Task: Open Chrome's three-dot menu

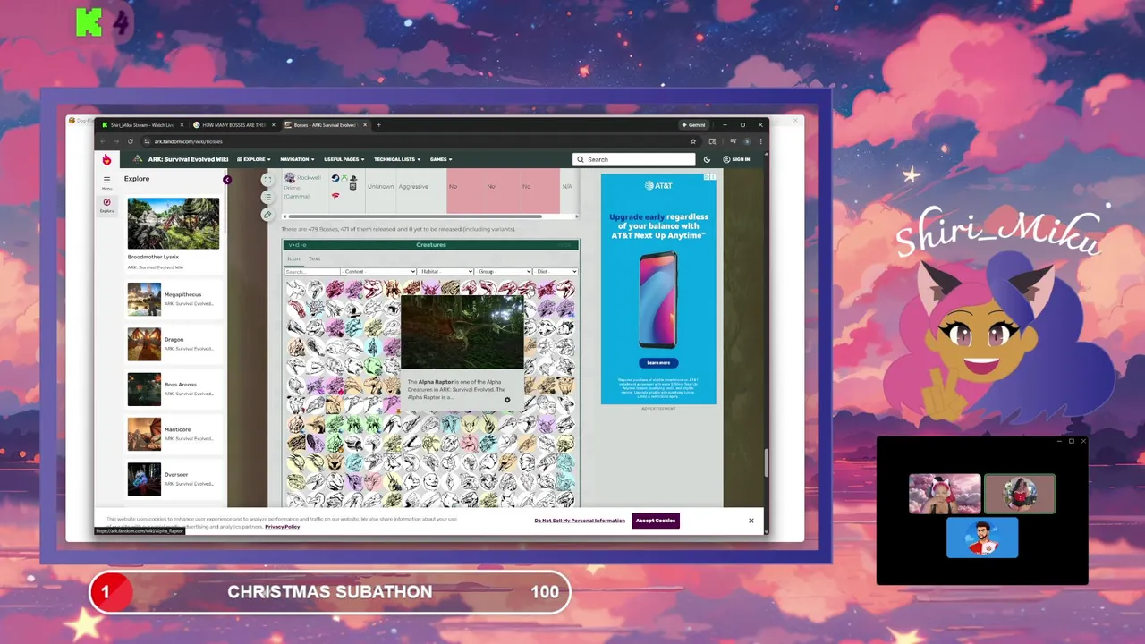Action: pyautogui.click(x=761, y=141)
